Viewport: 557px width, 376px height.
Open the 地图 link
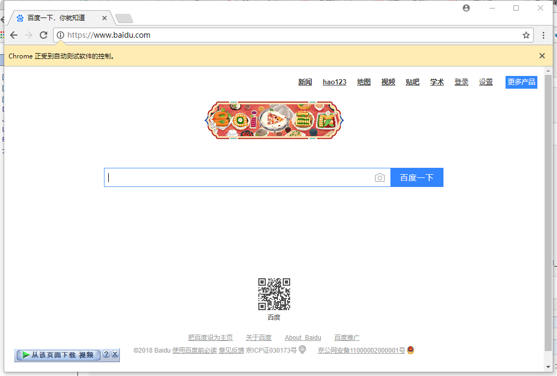click(x=364, y=82)
